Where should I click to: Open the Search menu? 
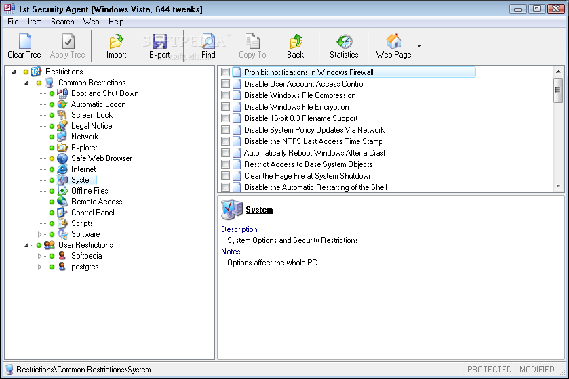(62, 22)
